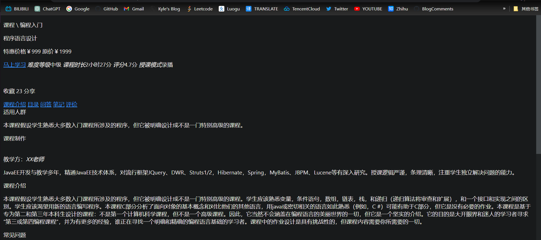Click the price text 特惠价格￥999
The width and height of the screenshot is (541, 240).
[22, 51]
